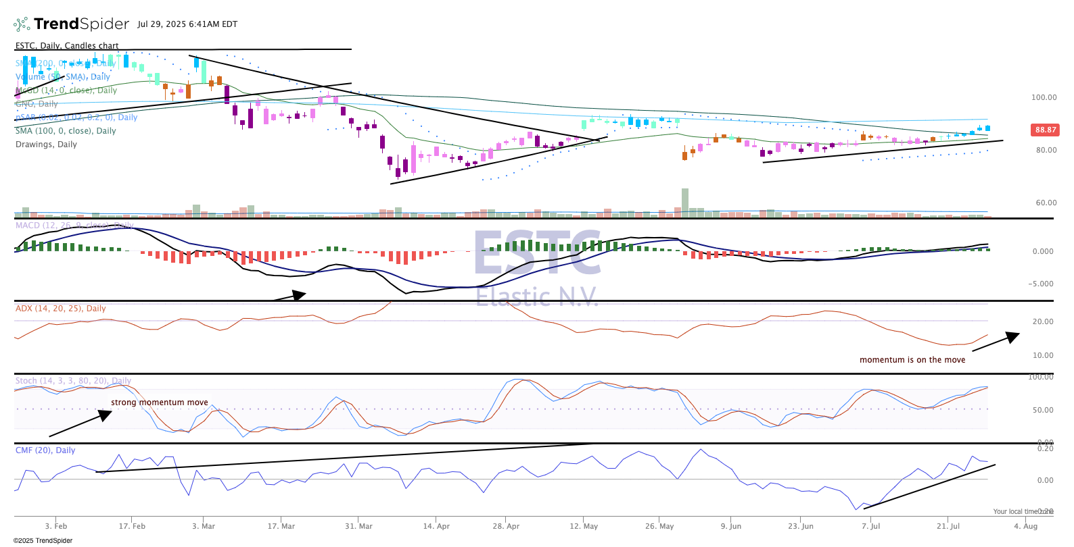Click arrowhead next to 'strong momentum move'
1074x547 pixels.
click(x=106, y=414)
